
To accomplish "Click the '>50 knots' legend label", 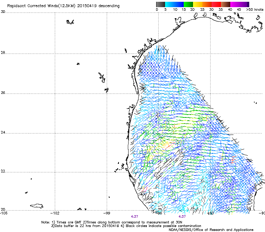I will (x=255, y=10).
